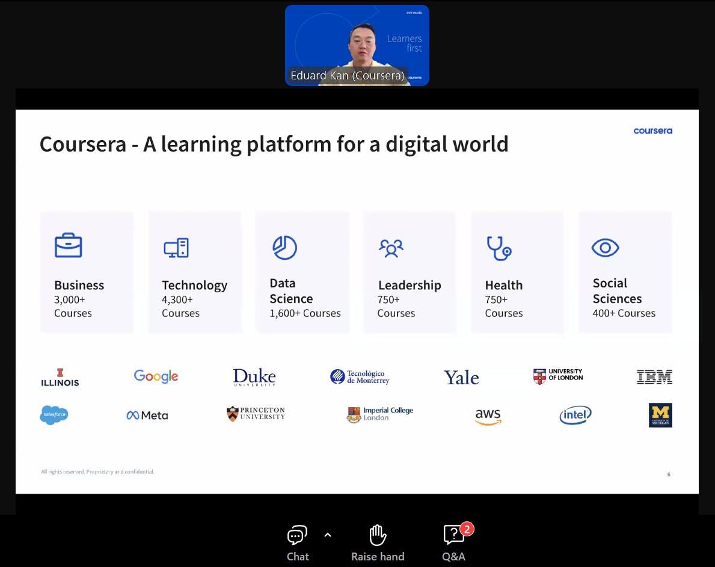Click the 'Social Sciences' heading text

(617, 291)
